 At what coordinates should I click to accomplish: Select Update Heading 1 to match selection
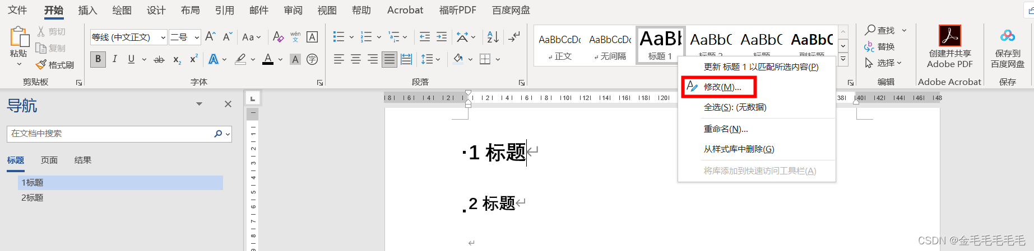click(x=761, y=67)
